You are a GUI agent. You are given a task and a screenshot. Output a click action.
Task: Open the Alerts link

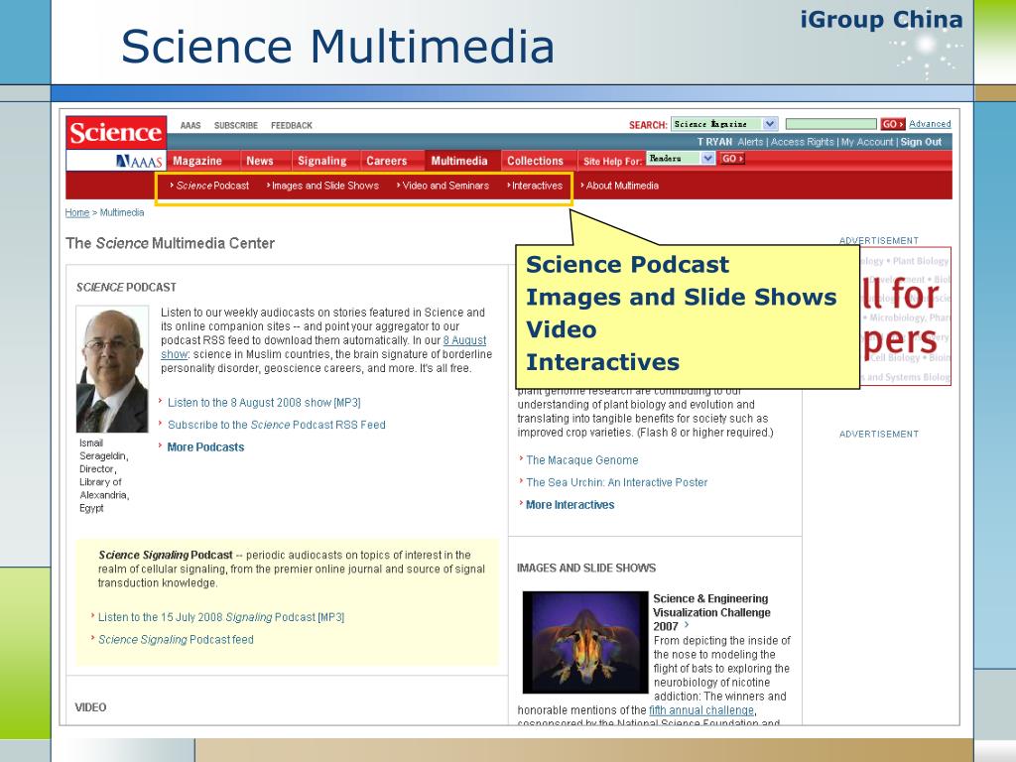point(750,142)
